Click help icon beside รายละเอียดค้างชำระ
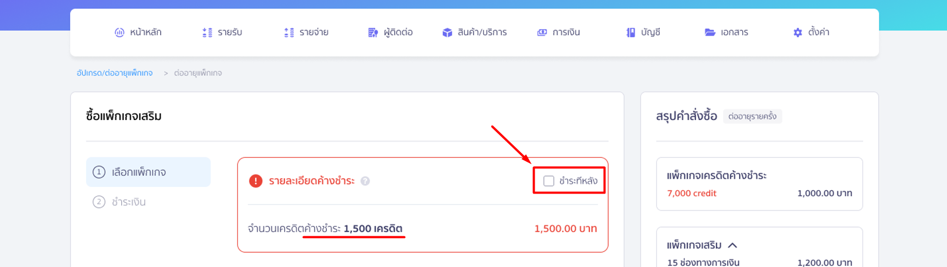 tap(365, 181)
